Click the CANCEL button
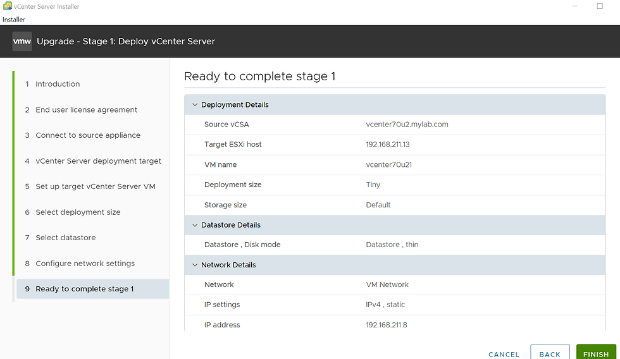Image resolution: width=620 pixels, height=359 pixels. click(504, 355)
